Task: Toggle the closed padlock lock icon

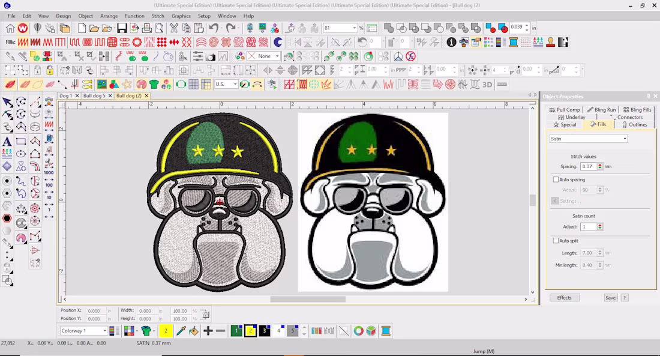Action: [x=37, y=70]
